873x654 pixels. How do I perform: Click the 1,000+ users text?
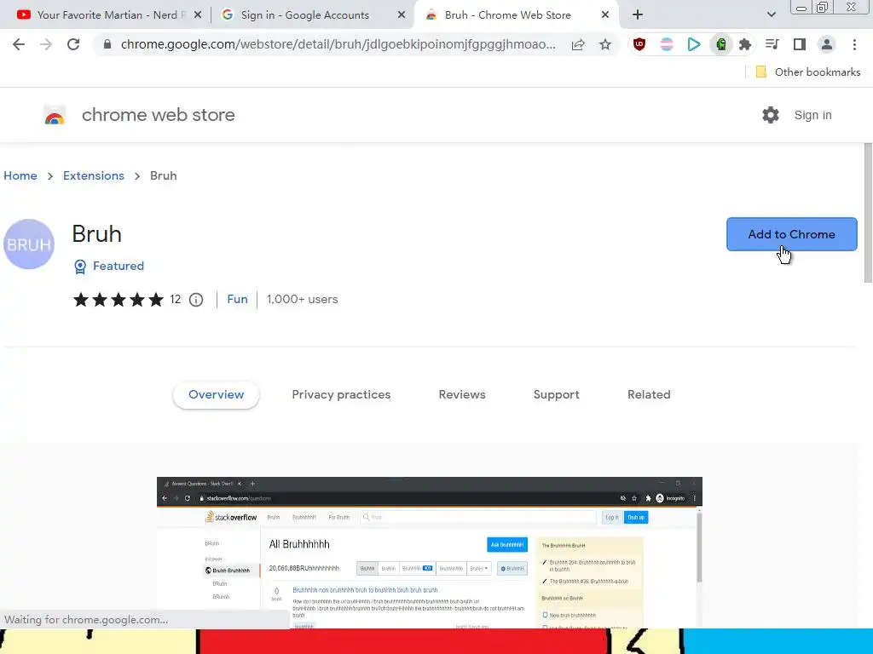coord(303,299)
